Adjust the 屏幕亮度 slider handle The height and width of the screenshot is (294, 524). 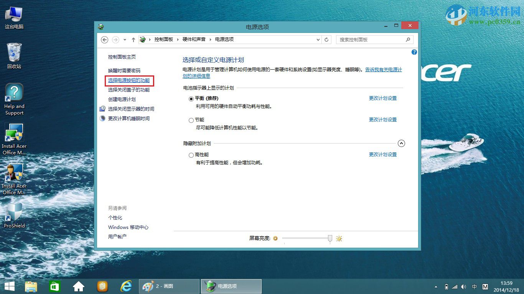(x=330, y=238)
